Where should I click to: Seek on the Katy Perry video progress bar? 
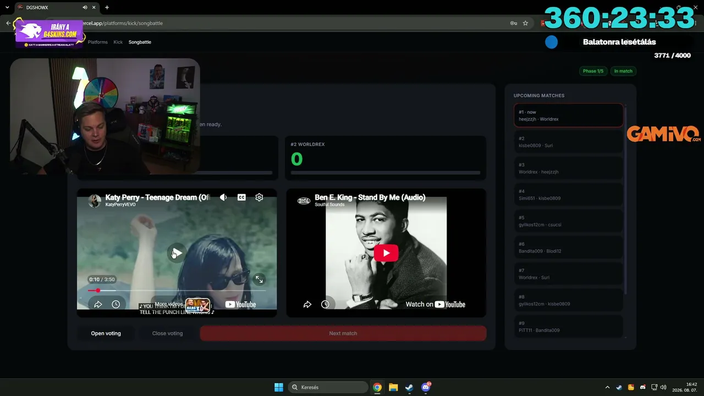click(x=177, y=290)
